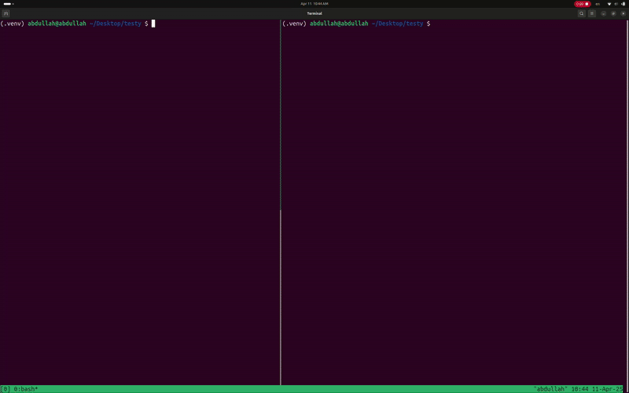This screenshot has height=393, width=629.
Task: Open network status in system tray
Action: tap(609, 4)
